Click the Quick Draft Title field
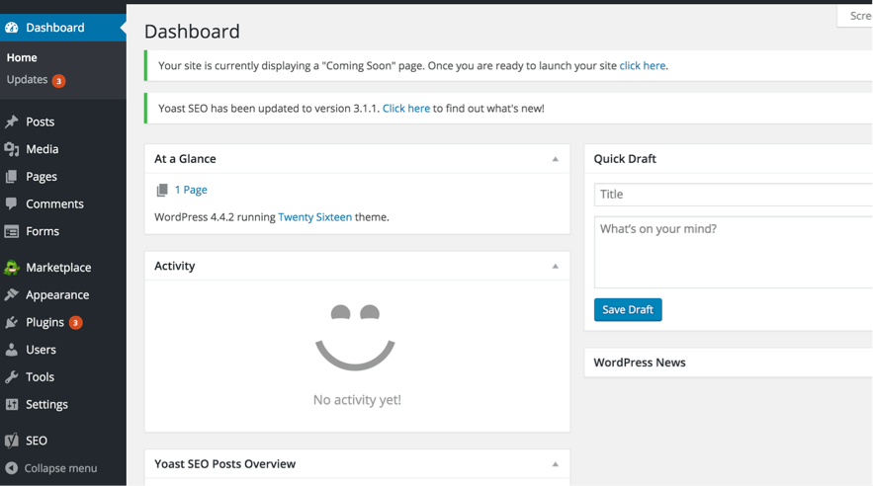Image resolution: width=873 pixels, height=486 pixels. point(734,194)
